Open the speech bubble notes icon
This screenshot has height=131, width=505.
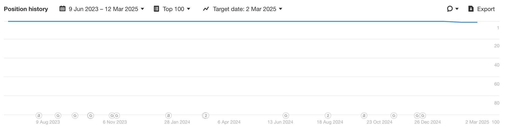point(450,9)
